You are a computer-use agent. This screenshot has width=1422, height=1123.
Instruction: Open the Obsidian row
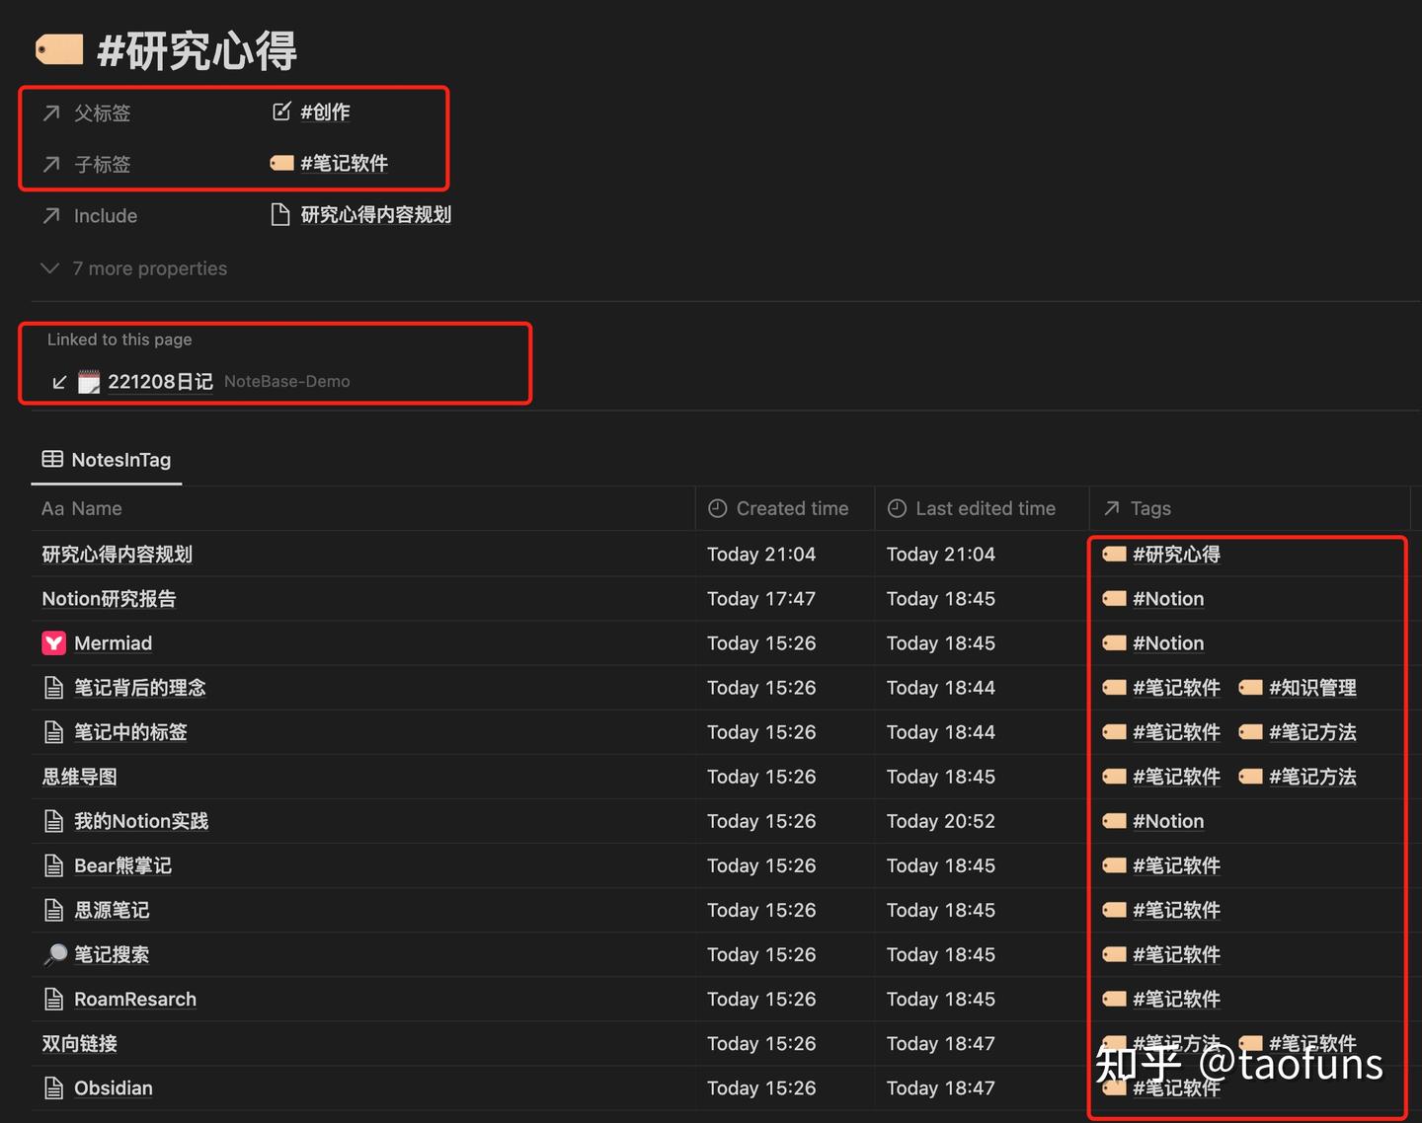click(114, 1088)
